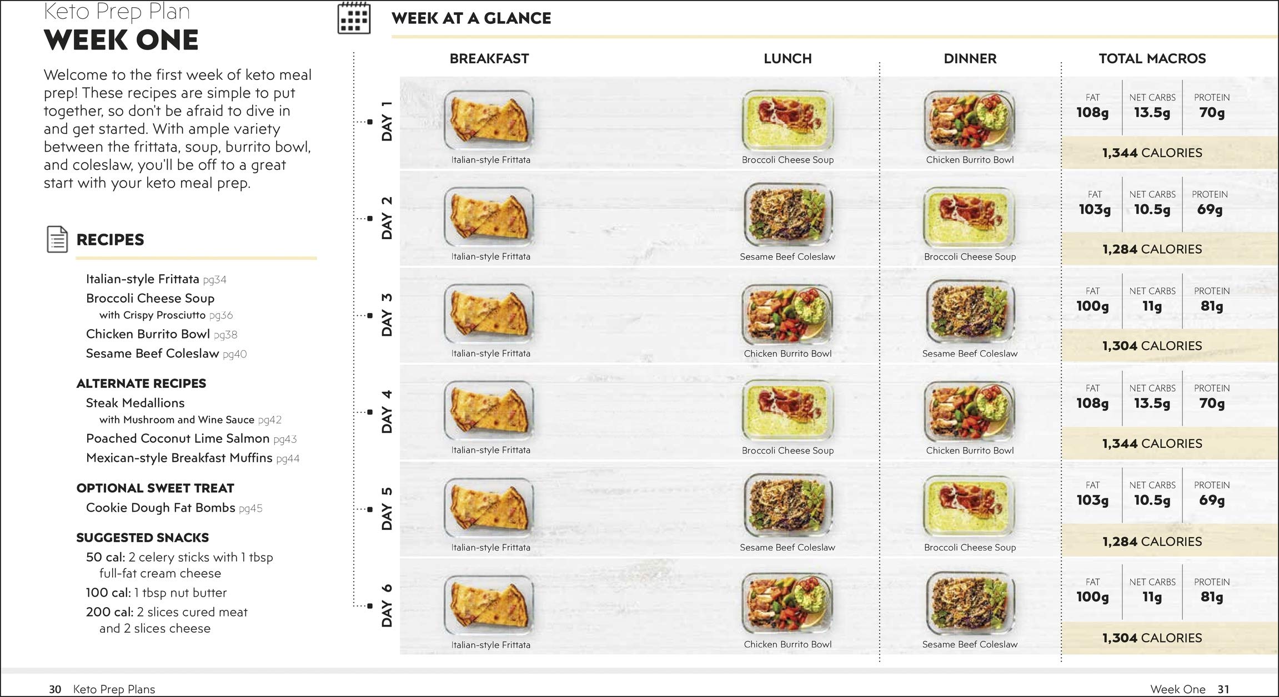This screenshot has height=697, width=1279.
Task: Click Mexican-style Breakfast Muffins pg44 entry
Action: pos(192,458)
